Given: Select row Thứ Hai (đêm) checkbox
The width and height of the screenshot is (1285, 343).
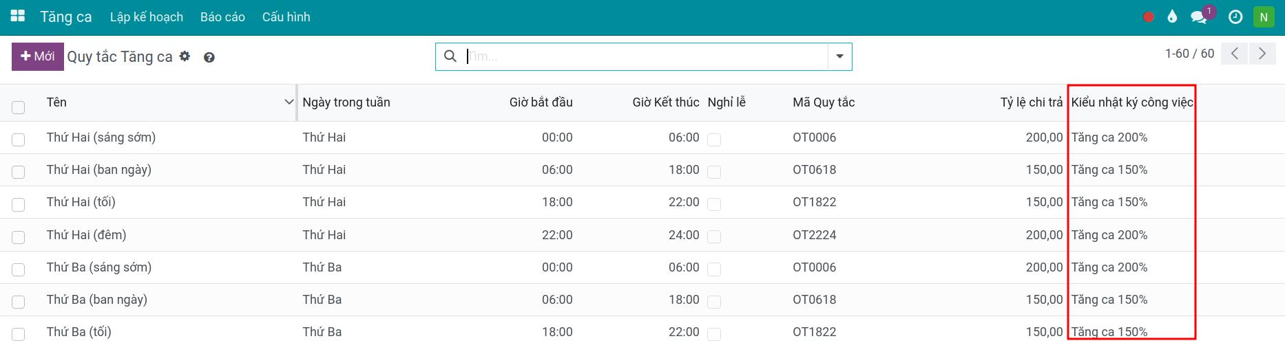Looking at the screenshot, I should pyautogui.click(x=19, y=237).
